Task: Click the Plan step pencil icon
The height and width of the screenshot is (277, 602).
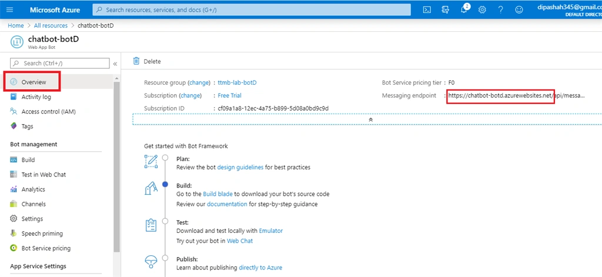Action: (x=151, y=161)
